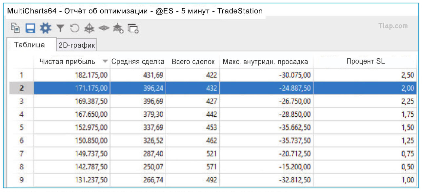Click net profit cell 152.975,00
Screen dimensions: 423x192
click(x=72, y=127)
